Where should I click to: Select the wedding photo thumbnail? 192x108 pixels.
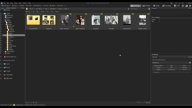coord(80,21)
